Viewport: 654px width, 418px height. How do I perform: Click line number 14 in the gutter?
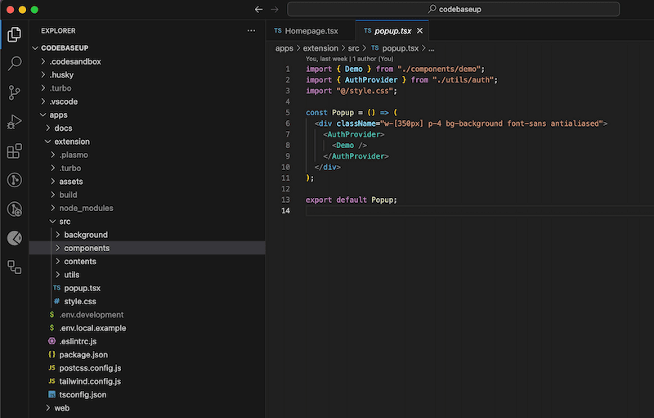click(285, 211)
